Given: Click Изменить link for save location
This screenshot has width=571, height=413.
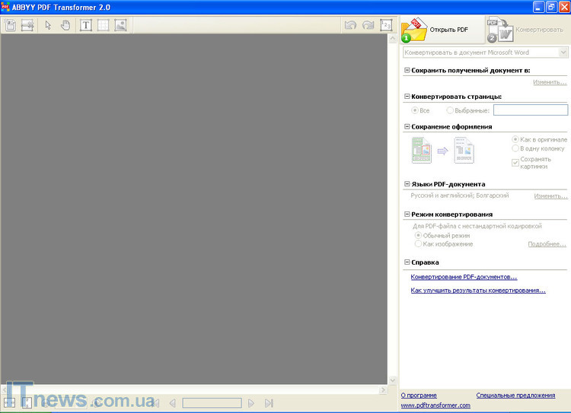Looking at the screenshot, I should point(550,82).
